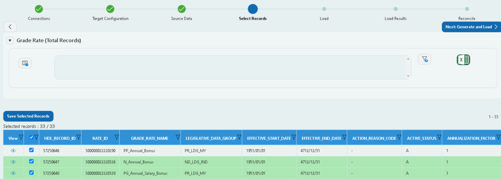Select cell PP_Annual_Bonus

139,150
